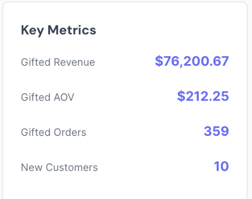Select the Gifted Revenue label
This screenshot has height=199, width=252.
click(x=58, y=62)
